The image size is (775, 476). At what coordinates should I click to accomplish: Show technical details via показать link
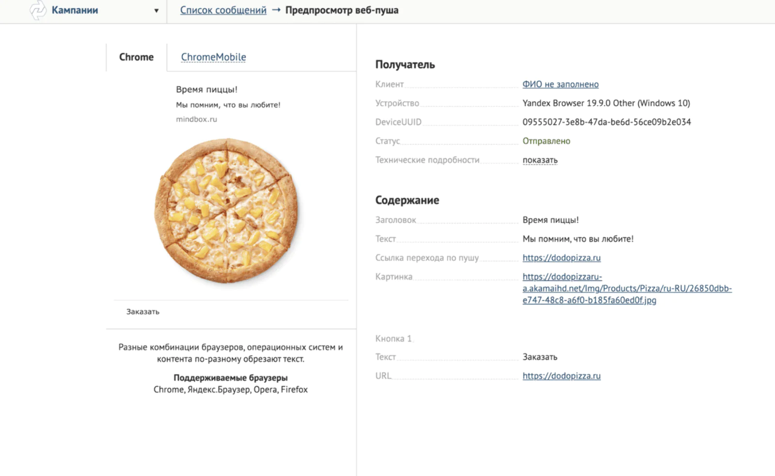tap(540, 160)
